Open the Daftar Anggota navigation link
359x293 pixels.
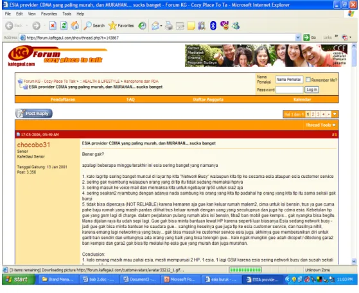[x=208, y=100]
